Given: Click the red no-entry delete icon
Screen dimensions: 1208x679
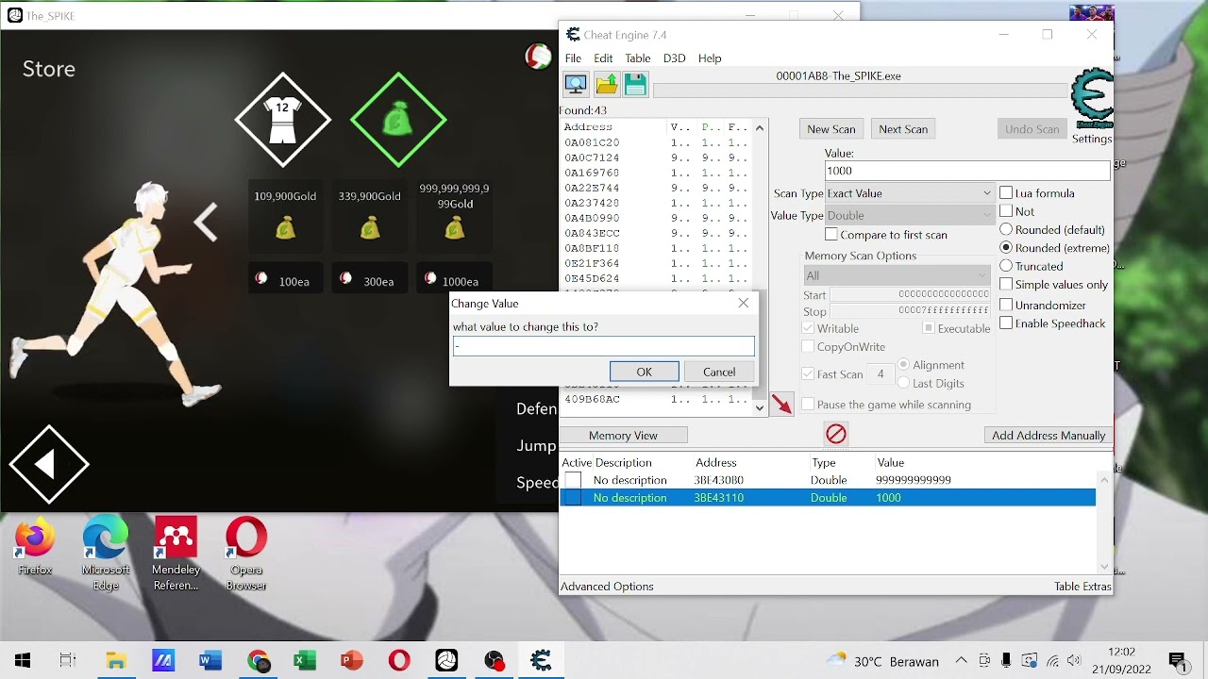Looking at the screenshot, I should click(x=836, y=434).
